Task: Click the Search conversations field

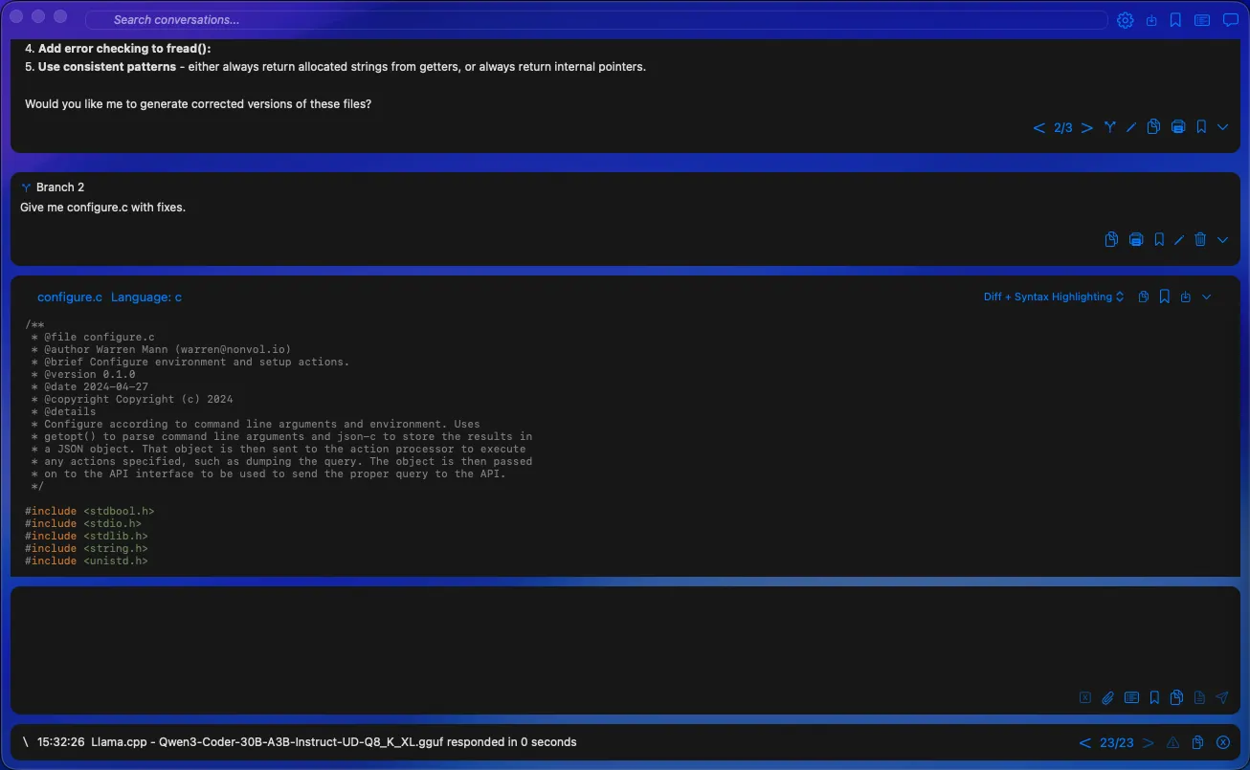Action: [x=593, y=20]
